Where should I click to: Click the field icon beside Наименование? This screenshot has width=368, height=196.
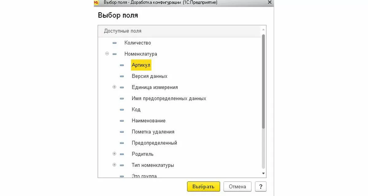point(122,121)
